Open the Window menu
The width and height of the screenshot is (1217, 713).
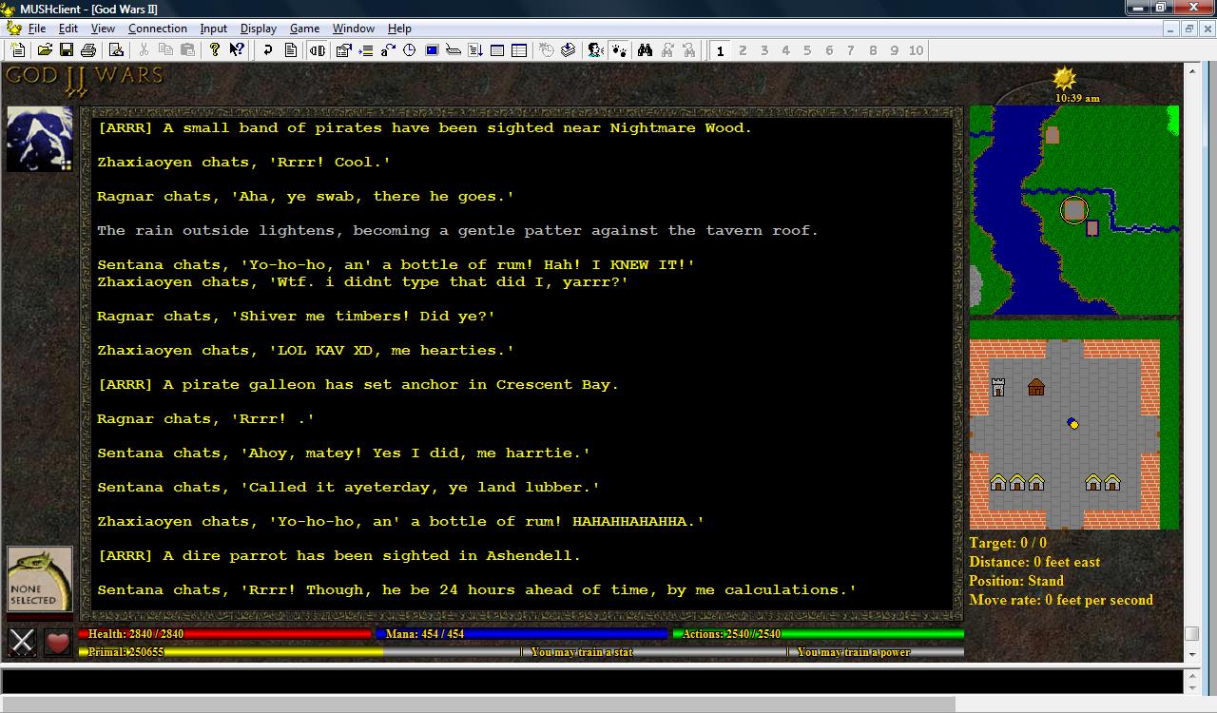coord(354,29)
